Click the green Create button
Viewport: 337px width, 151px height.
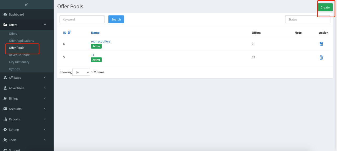[325, 7]
